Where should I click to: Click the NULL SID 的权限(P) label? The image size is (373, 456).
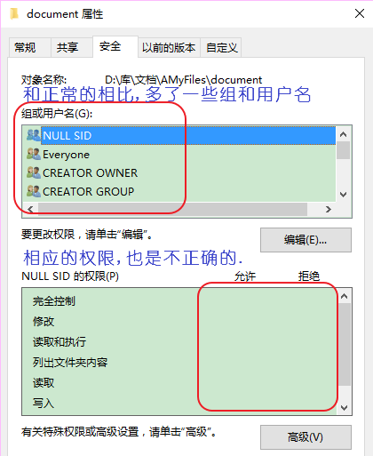click(x=70, y=276)
